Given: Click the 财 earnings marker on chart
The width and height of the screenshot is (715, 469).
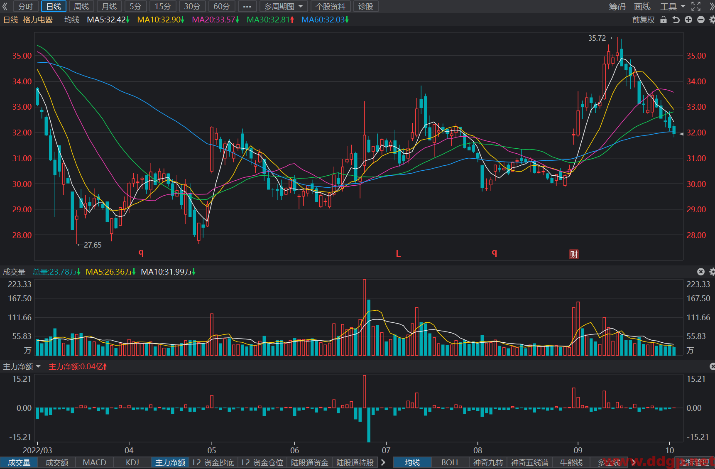Looking at the screenshot, I should pos(574,254).
